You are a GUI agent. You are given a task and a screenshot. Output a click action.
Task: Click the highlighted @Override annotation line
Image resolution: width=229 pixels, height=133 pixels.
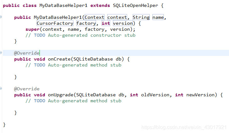pyautogui.click(x=116, y=53)
